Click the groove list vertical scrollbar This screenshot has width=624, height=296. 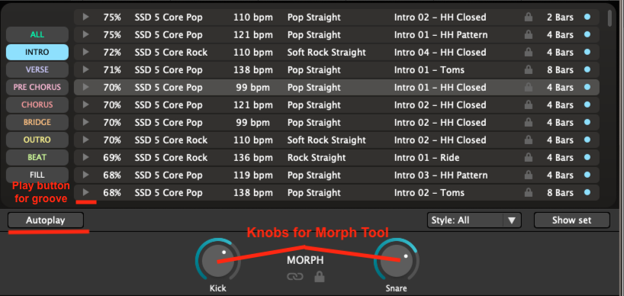pyautogui.click(x=610, y=18)
